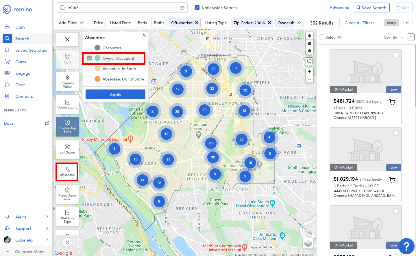
Task: Open the Add Filter dropdown
Action: coord(71,23)
